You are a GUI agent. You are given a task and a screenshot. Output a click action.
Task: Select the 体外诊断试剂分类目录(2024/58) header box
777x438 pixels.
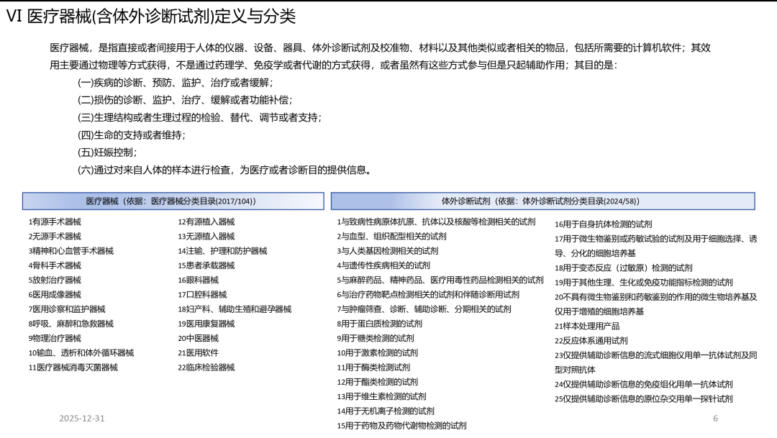click(x=542, y=201)
